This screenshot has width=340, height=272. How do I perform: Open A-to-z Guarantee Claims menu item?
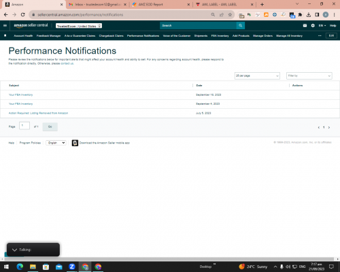pos(80,35)
